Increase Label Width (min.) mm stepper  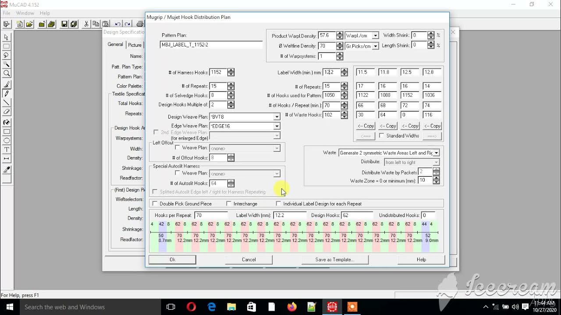coord(344,70)
